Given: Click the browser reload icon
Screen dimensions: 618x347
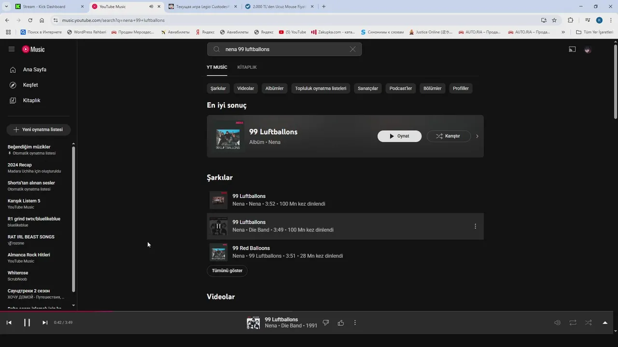Looking at the screenshot, I should click(30, 20).
